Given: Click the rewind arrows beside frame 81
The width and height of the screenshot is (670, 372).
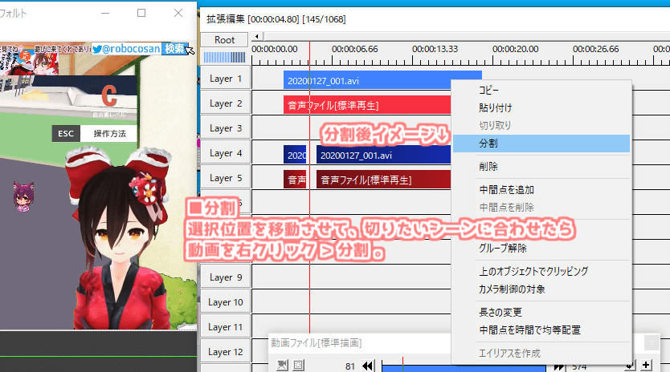Looking at the screenshot, I should (x=368, y=366).
